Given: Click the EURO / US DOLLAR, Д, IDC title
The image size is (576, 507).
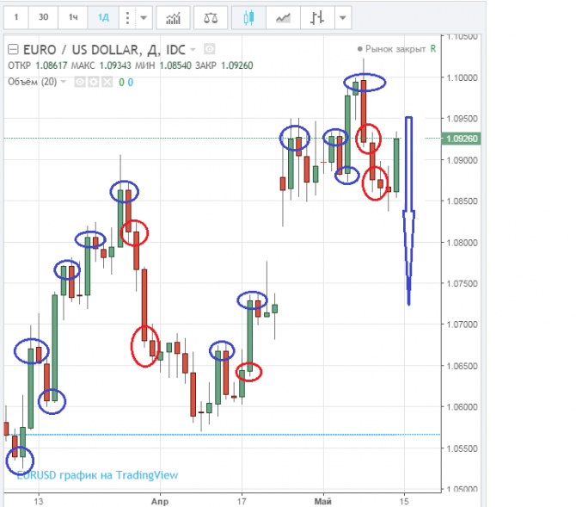Looking at the screenshot, I should [x=104, y=49].
